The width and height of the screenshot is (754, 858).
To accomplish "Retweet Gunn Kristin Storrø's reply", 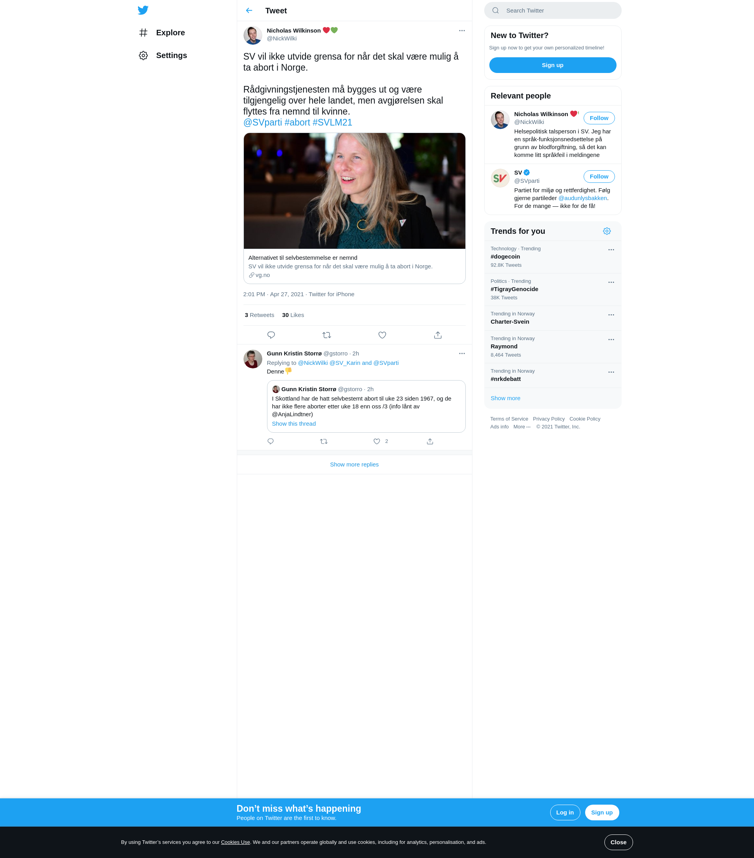I will tap(324, 441).
